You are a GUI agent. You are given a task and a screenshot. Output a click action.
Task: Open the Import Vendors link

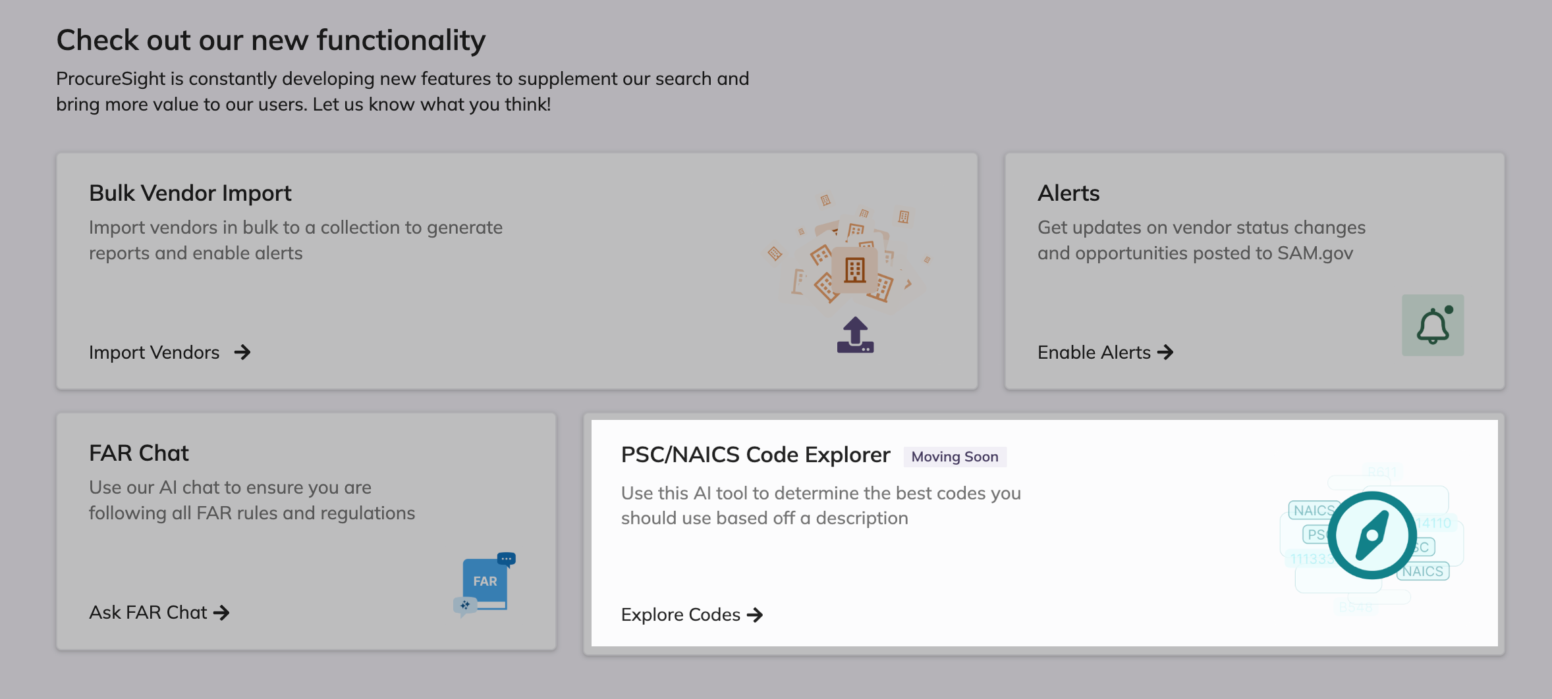pyautogui.click(x=170, y=352)
